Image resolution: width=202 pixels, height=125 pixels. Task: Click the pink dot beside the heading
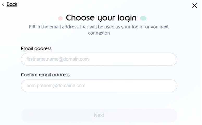pos(60,18)
